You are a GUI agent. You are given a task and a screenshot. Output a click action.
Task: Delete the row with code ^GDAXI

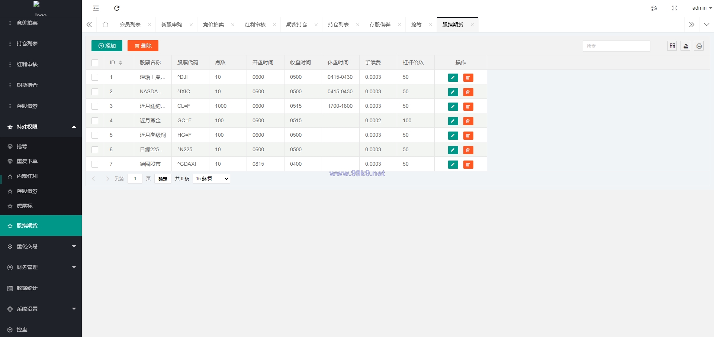tap(468, 164)
